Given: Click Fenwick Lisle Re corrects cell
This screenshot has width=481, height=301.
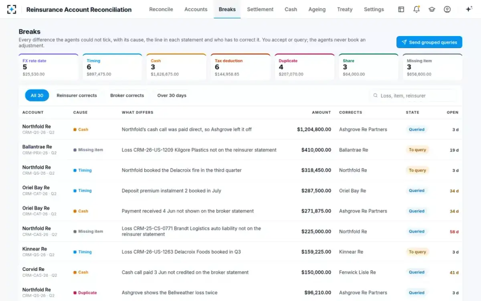Looking at the screenshot, I should click(x=358, y=272).
